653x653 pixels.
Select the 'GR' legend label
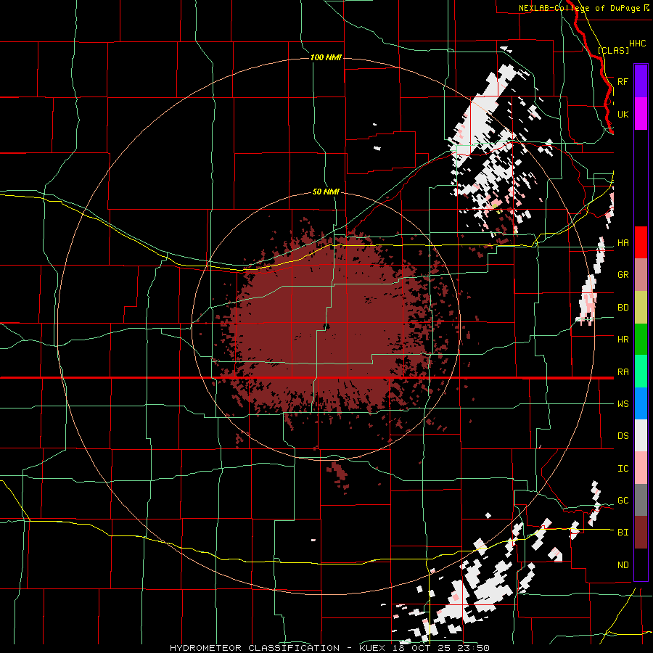pos(623,275)
